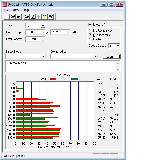Screen dimensions: 167x160
Task: Click the Write value 55120
Action: click(102, 138)
